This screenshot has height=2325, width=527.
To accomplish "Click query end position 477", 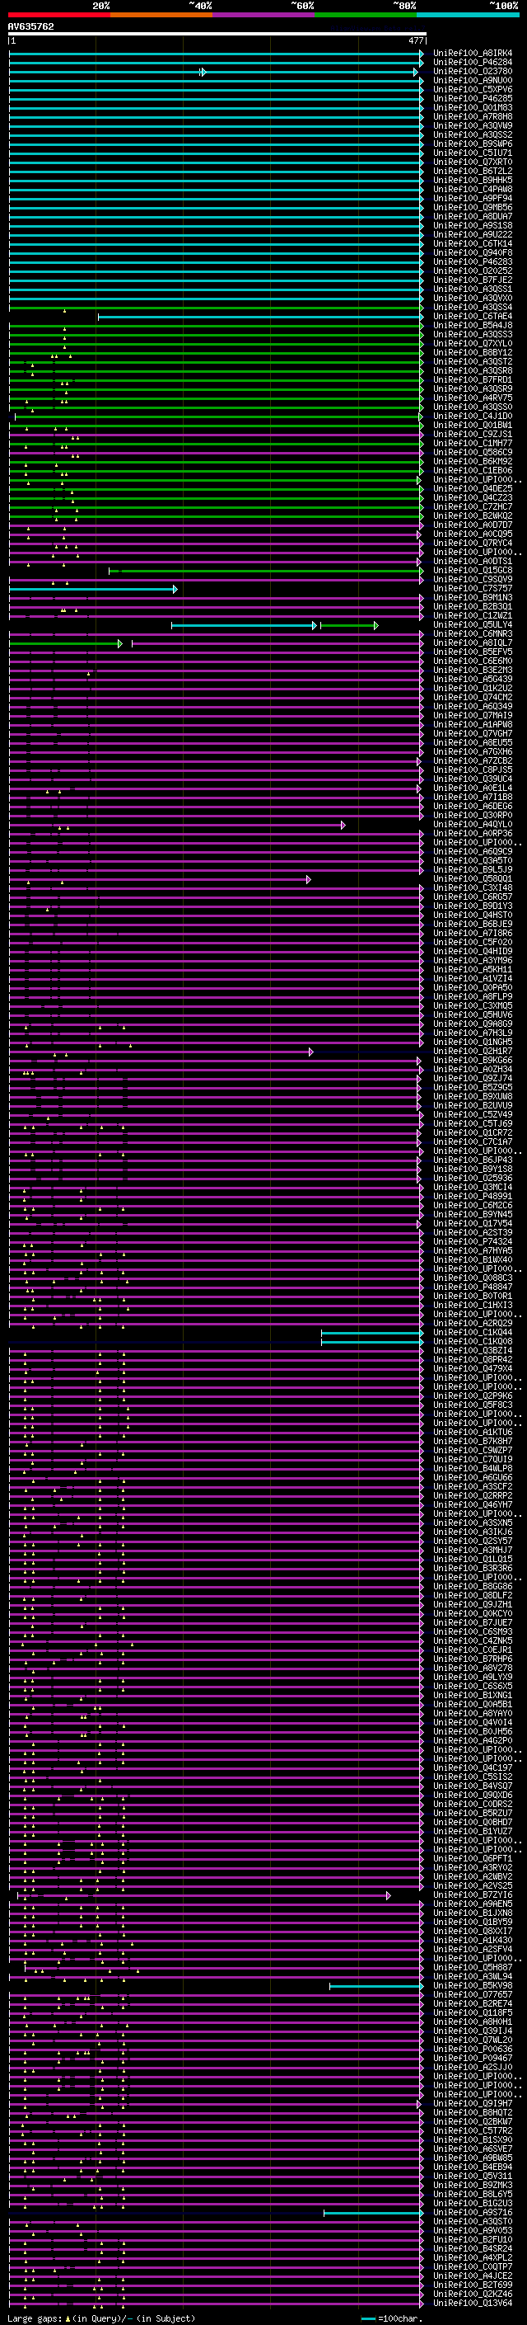I will pyautogui.click(x=415, y=40).
